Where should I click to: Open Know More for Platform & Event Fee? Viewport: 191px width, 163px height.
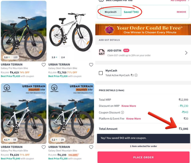coord(133,119)
